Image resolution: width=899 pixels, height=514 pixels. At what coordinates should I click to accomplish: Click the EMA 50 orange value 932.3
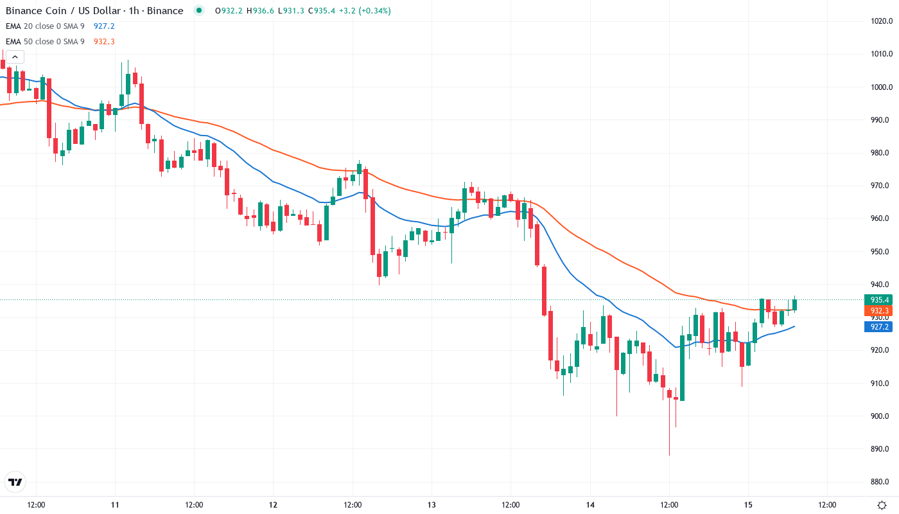(103, 41)
